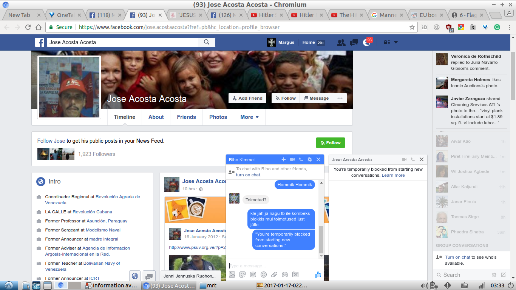The image size is (516, 290).
Task: Take a photo with camera icon in chat
Action: (x=295, y=275)
